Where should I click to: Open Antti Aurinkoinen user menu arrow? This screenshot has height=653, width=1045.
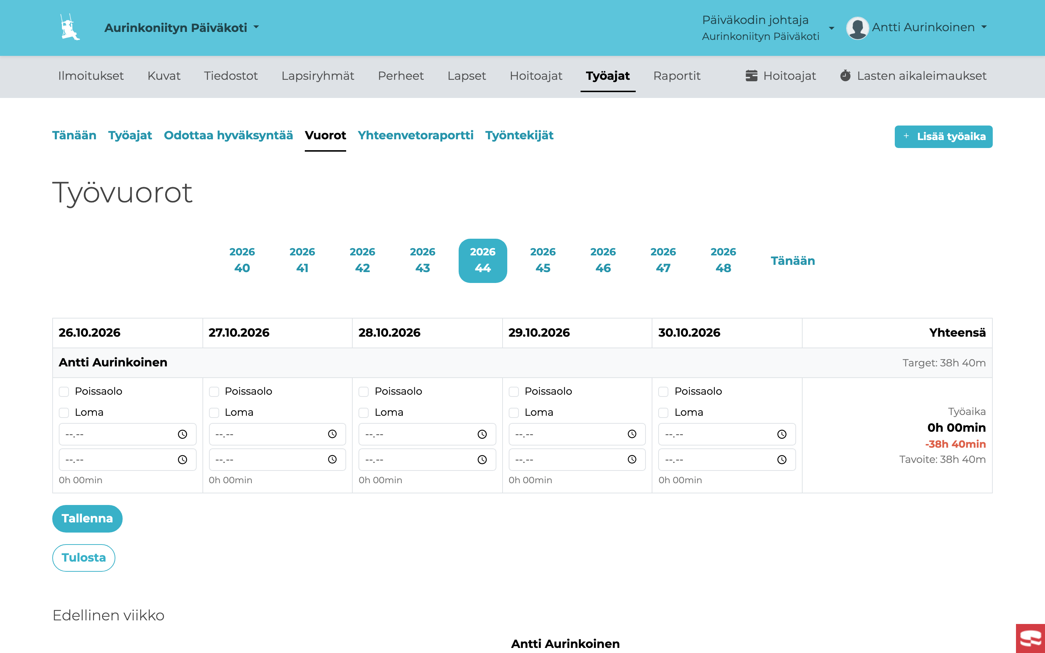984,27
